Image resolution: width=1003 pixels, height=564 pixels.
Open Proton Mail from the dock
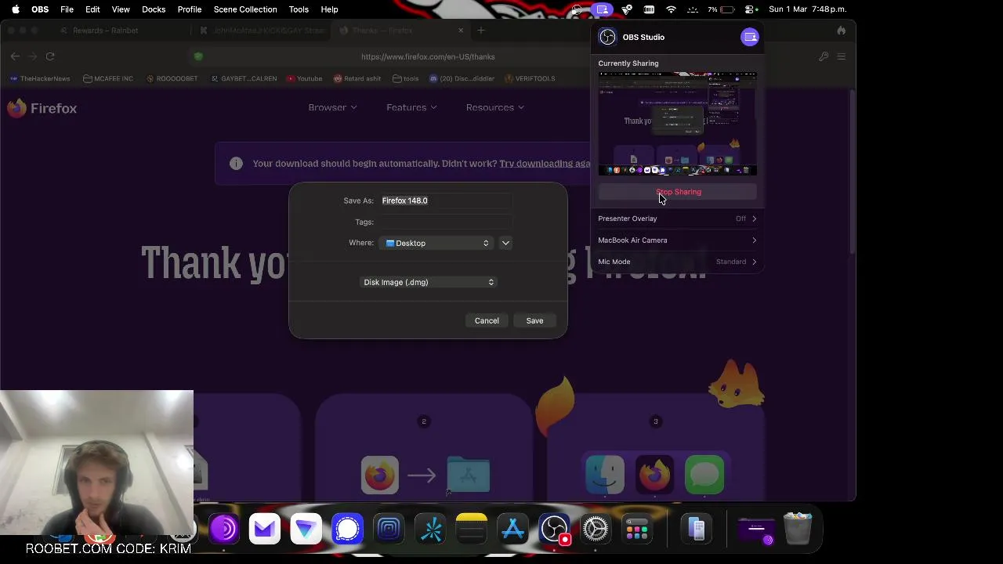tap(265, 530)
